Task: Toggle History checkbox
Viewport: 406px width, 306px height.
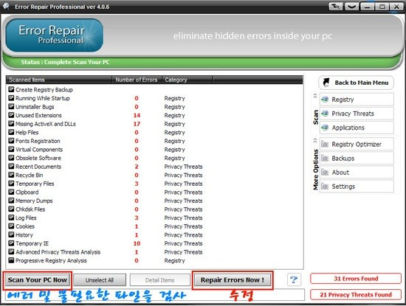Action: pos(11,234)
